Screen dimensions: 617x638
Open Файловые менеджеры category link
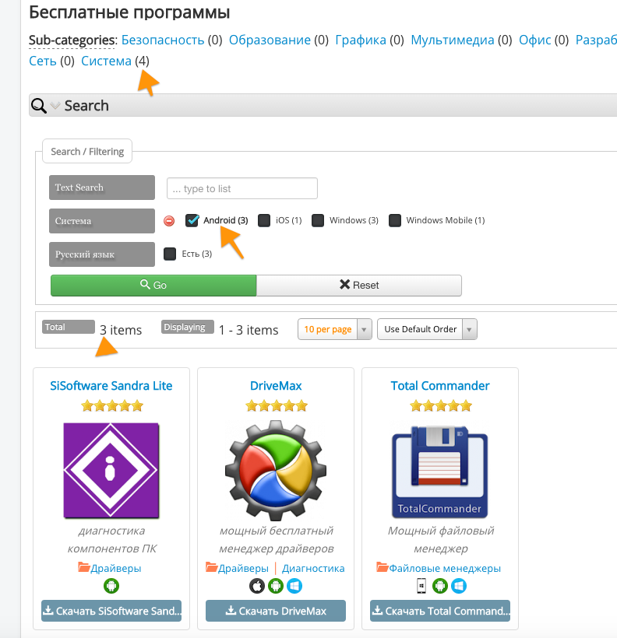tap(445, 569)
